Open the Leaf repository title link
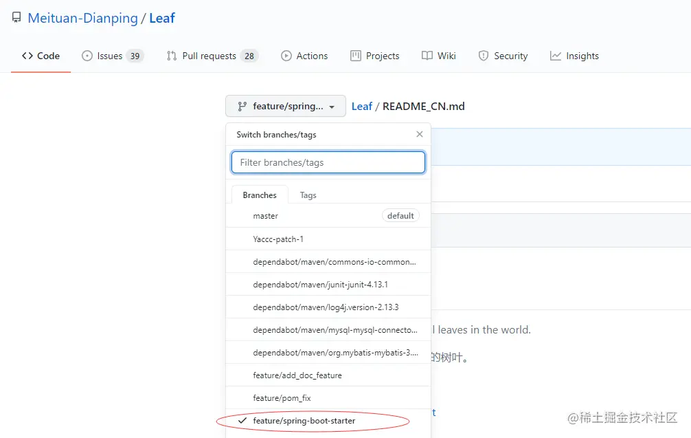The height and width of the screenshot is (438, 691). tap(161, 18)
